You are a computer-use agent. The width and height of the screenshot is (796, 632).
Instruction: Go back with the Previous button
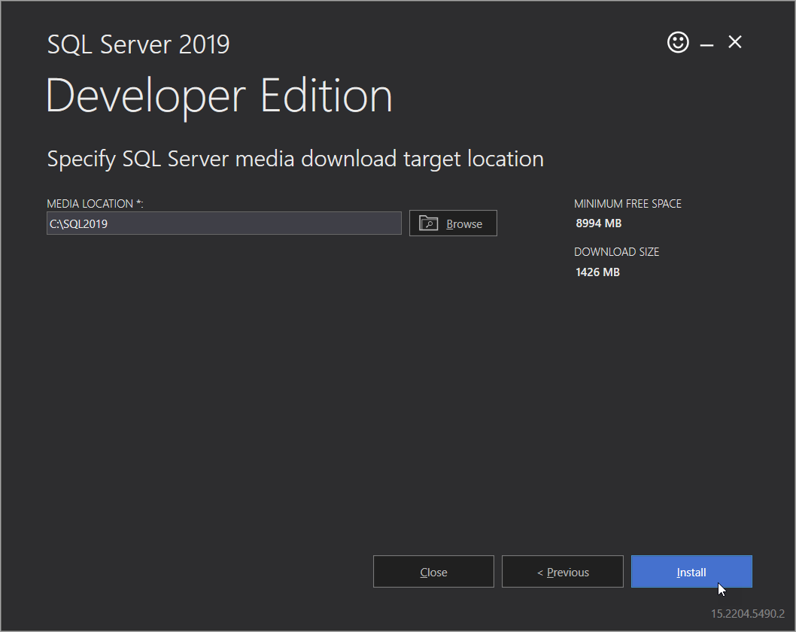click(563, 572)
